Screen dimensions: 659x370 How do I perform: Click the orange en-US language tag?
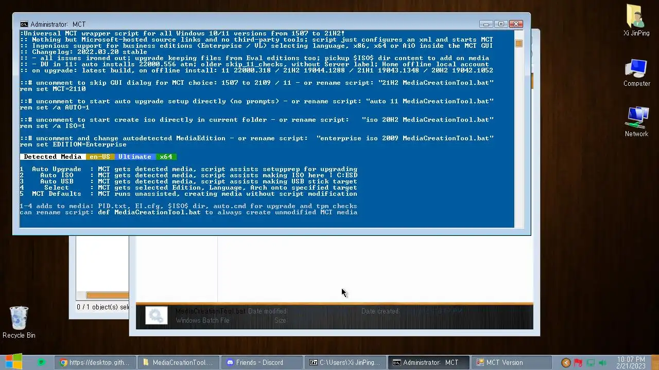[100, 157]
